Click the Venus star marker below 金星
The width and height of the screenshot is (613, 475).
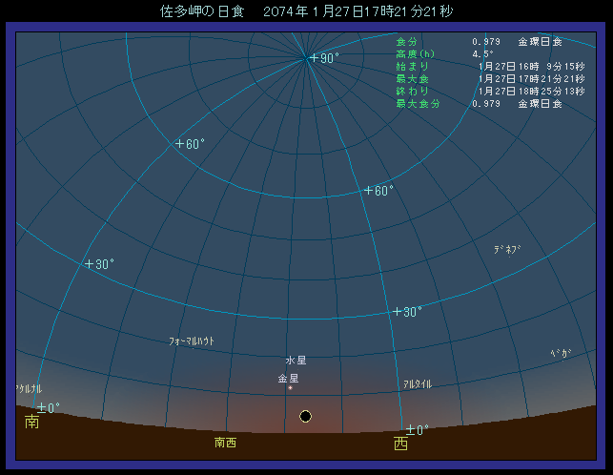click(290, 388)
